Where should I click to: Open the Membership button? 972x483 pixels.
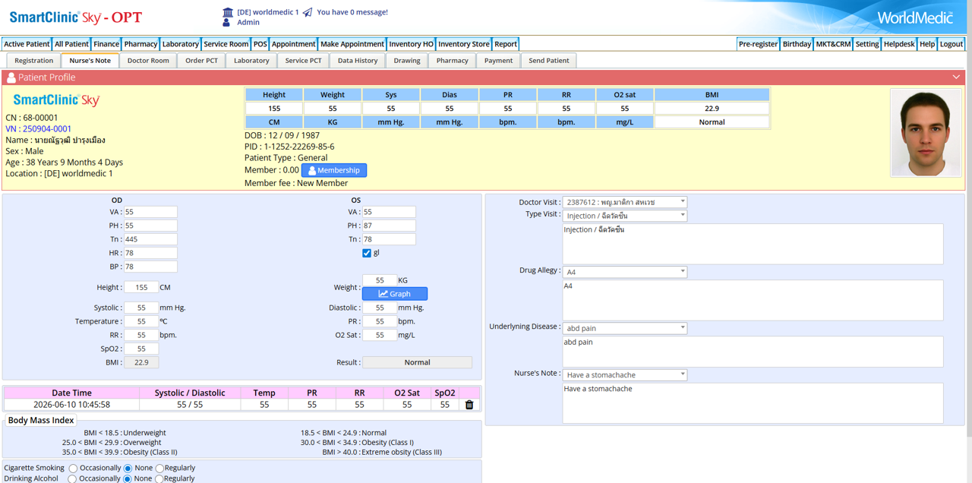tap(334, 170)
